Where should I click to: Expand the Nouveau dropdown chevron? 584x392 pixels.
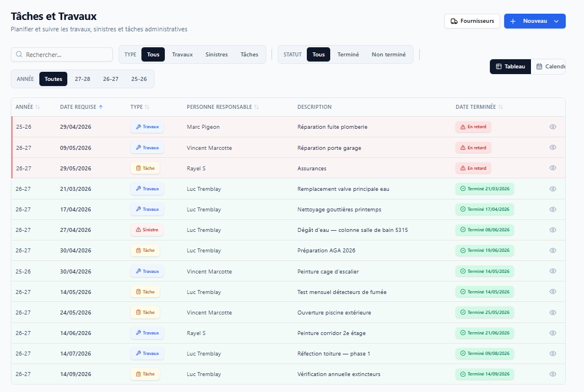[x=557, y=21]
